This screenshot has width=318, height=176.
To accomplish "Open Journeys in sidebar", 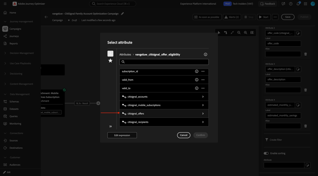I will (x=14, y=36).
